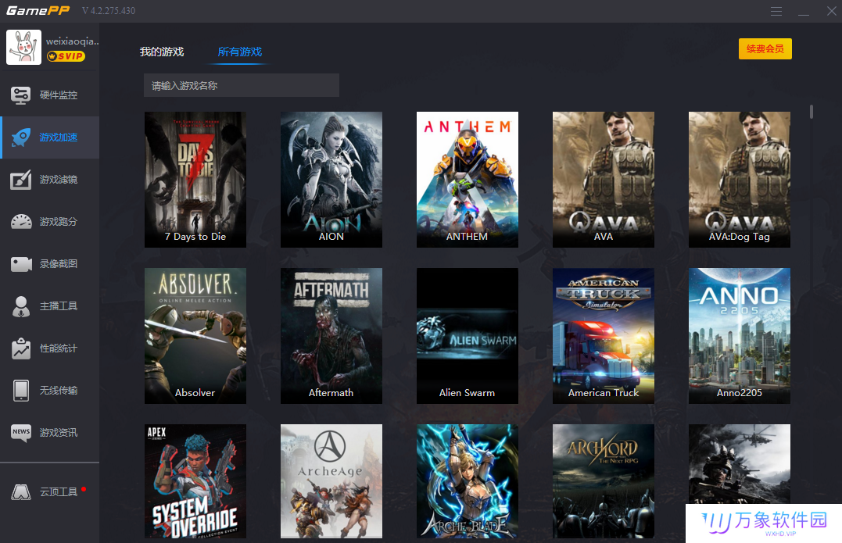The width and height of the screenshot is (842, 543).
Task: Open the game benchmark speedometer icon
Action: [x=21, y=222]
